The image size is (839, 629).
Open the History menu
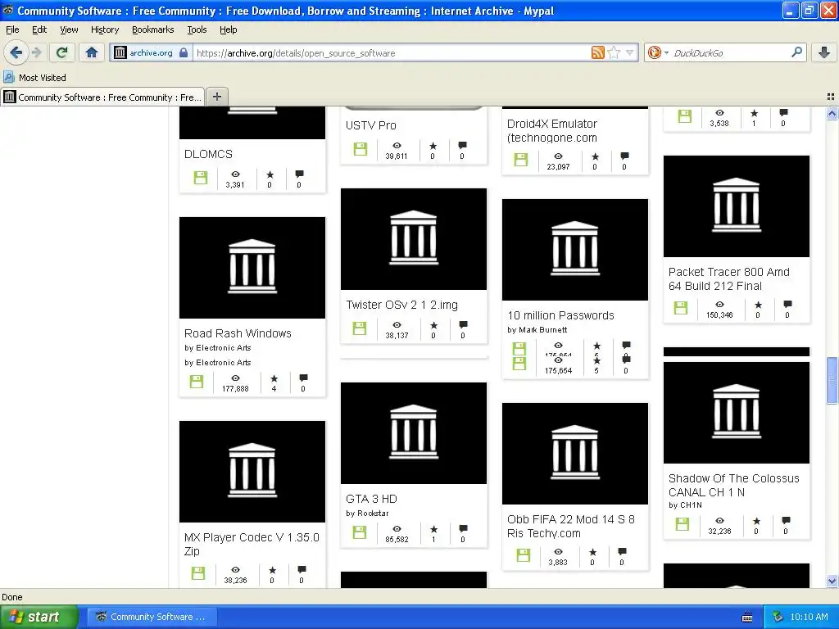tap(105, 29)
